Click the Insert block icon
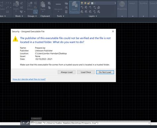Viewport: 157px width, 128px height. pos(16,4)
